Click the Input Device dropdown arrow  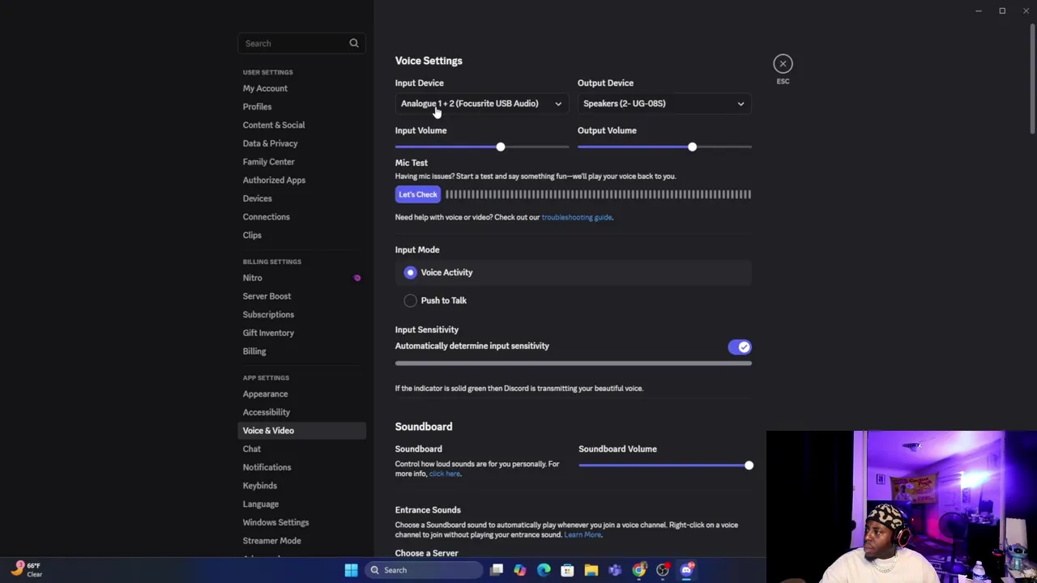click(558, 104)
